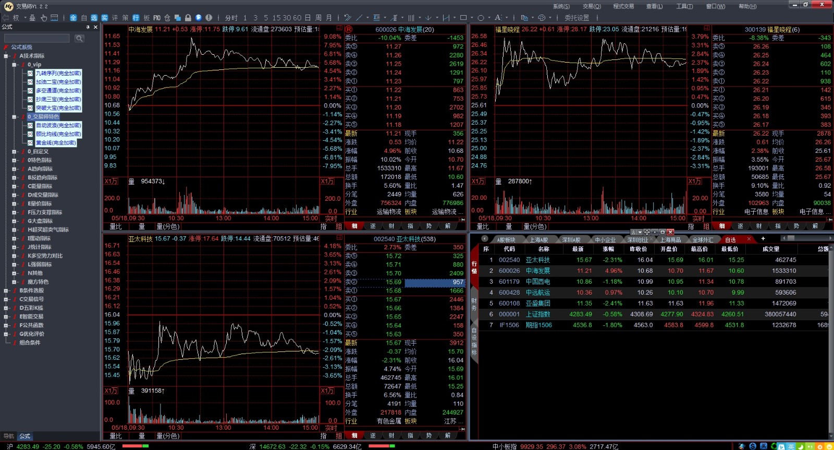The image size is (834, 450).
Task: Toggle the 选 blue toolbar button
Action: pos(94,18)
